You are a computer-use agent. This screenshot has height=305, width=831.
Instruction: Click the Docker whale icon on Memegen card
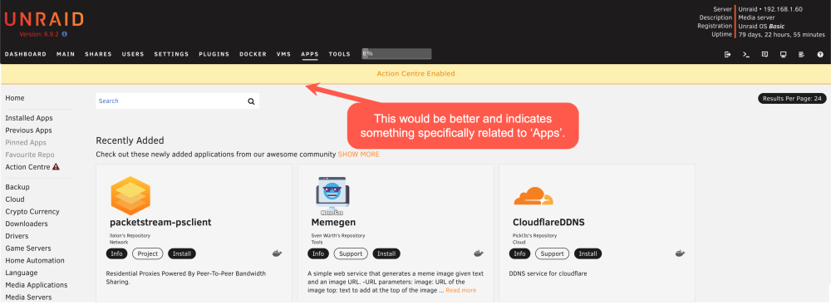click(479, 253)
